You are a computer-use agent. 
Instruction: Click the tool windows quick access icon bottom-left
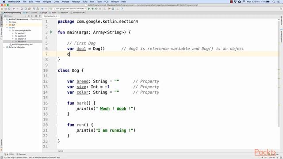1,157
